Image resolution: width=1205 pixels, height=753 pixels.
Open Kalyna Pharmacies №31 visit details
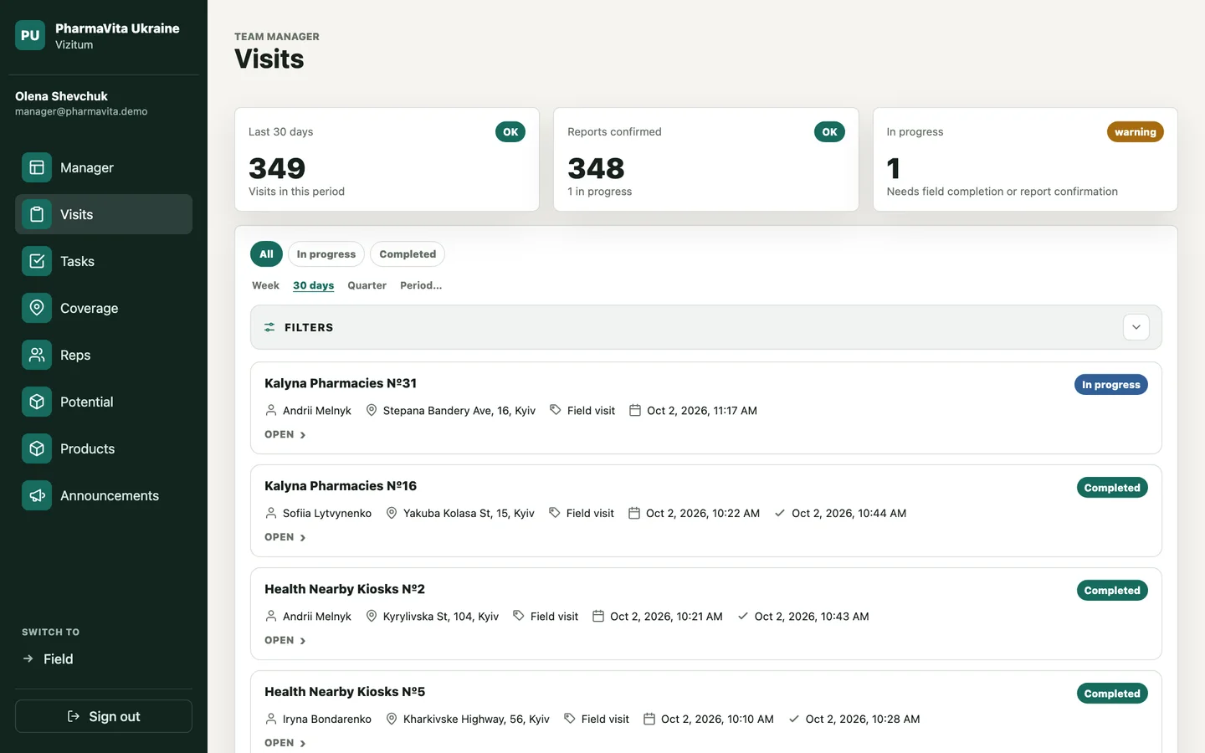click(x=285, y=434)
